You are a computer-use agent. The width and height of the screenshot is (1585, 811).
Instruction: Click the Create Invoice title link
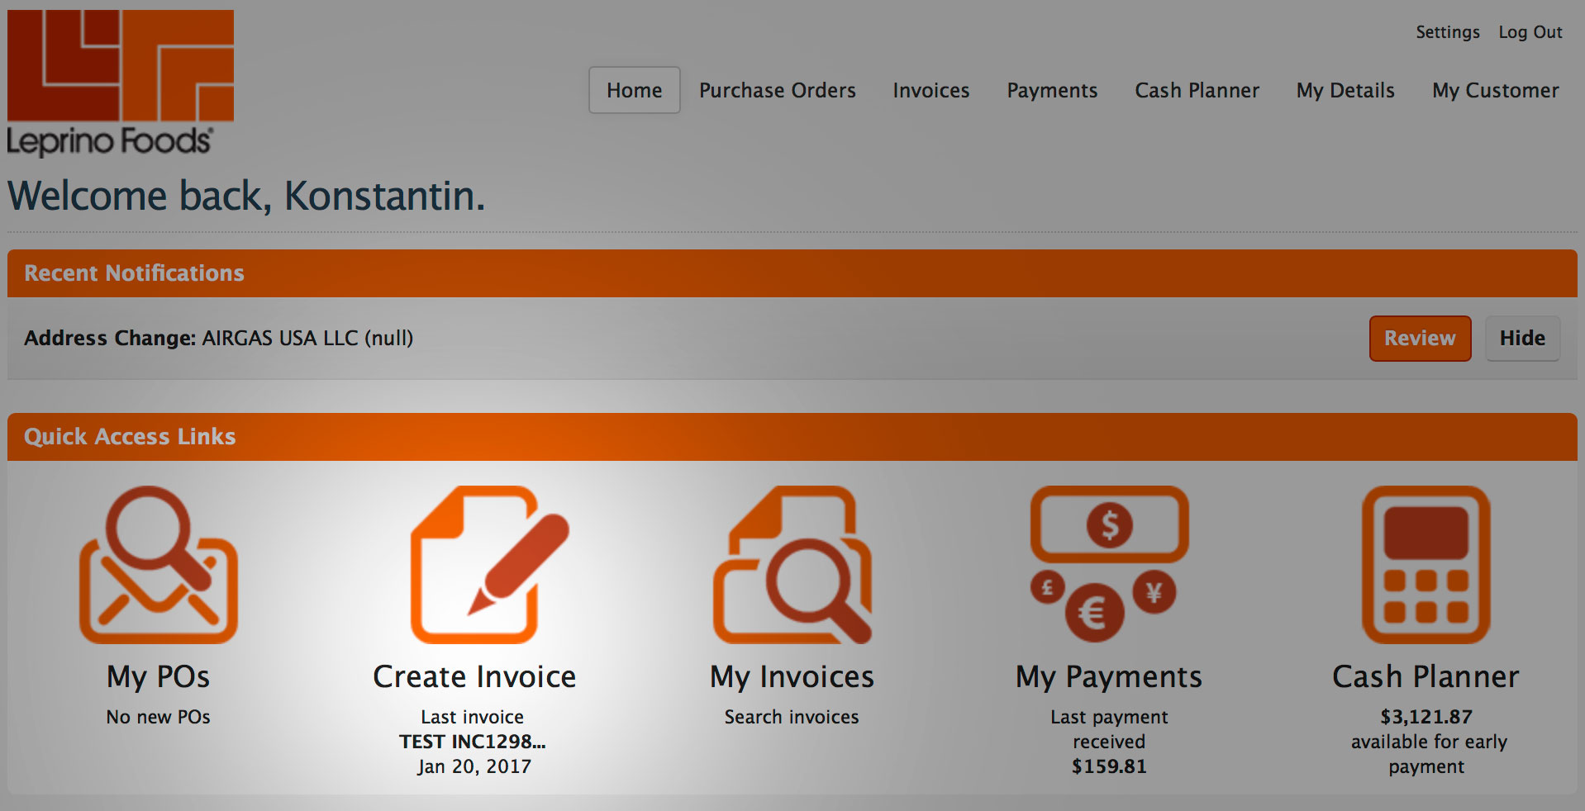pos(474,677)
